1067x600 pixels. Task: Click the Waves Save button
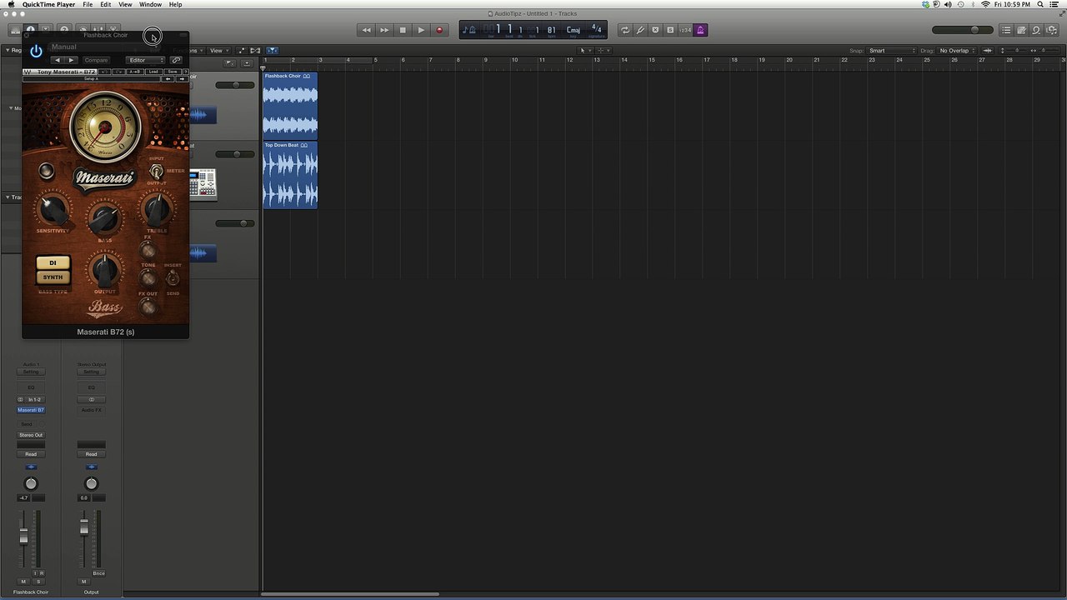coord(173,72)
